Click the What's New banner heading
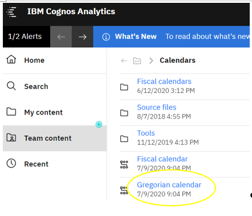The height and width of the screenshot is (216, 252). click(x=136, y=36)
